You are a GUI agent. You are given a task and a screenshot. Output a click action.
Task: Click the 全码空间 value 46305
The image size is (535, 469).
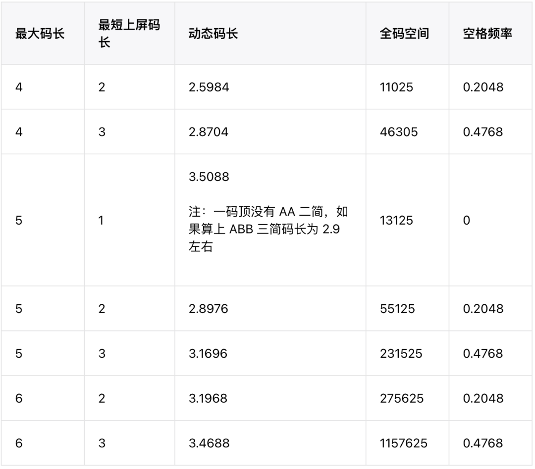pyautogui.click(x=399, y=132)
